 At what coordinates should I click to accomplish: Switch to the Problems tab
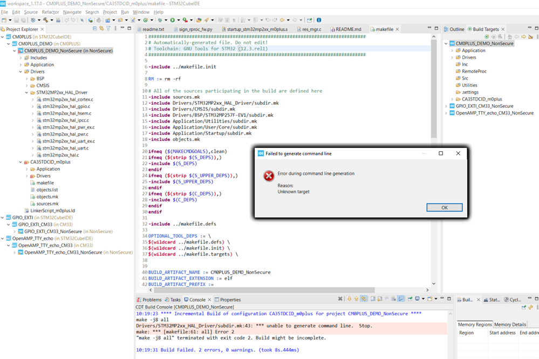[x=149, y=300]
